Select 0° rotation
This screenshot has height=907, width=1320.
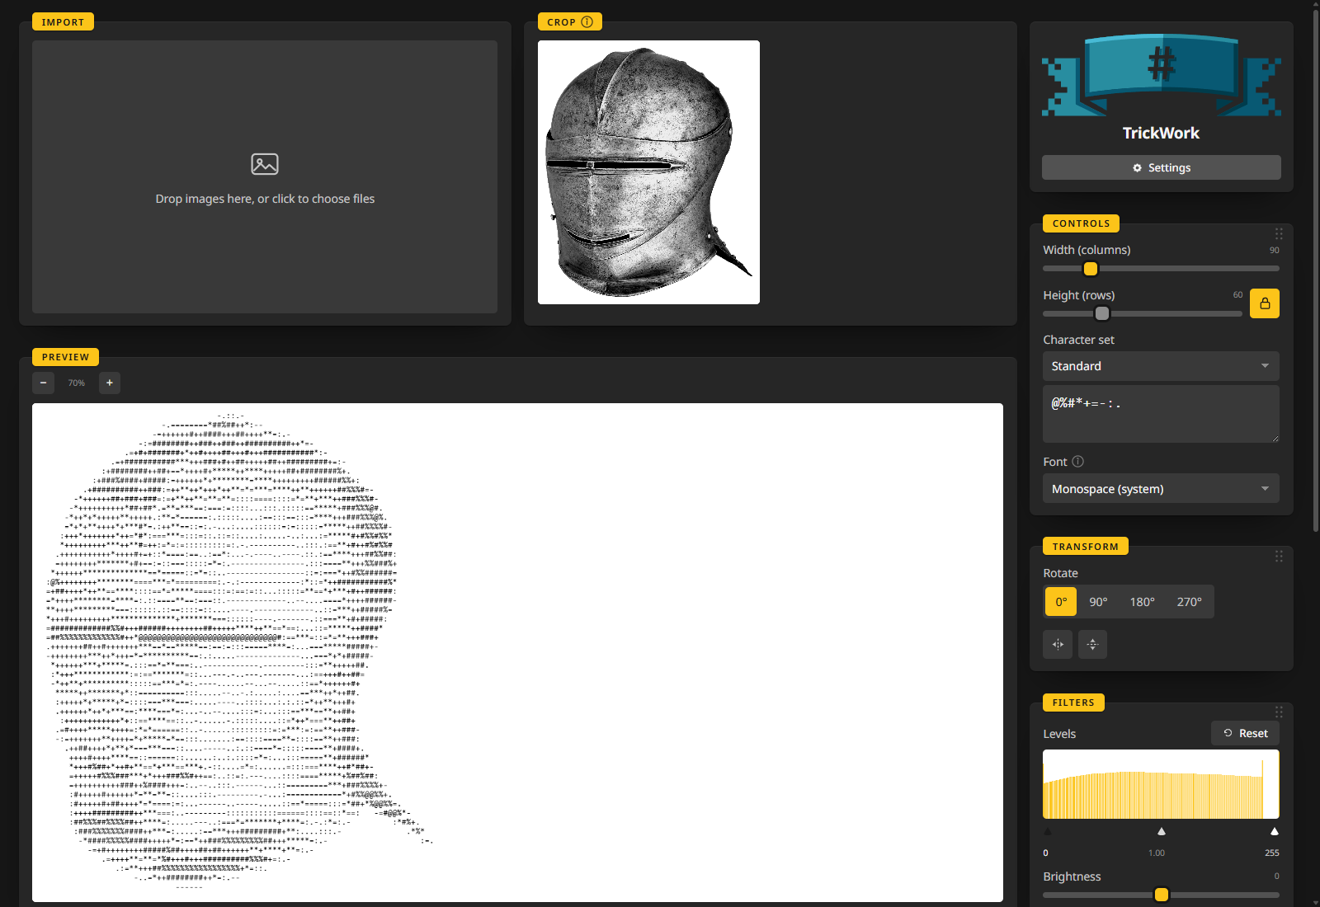(1061, 602)
